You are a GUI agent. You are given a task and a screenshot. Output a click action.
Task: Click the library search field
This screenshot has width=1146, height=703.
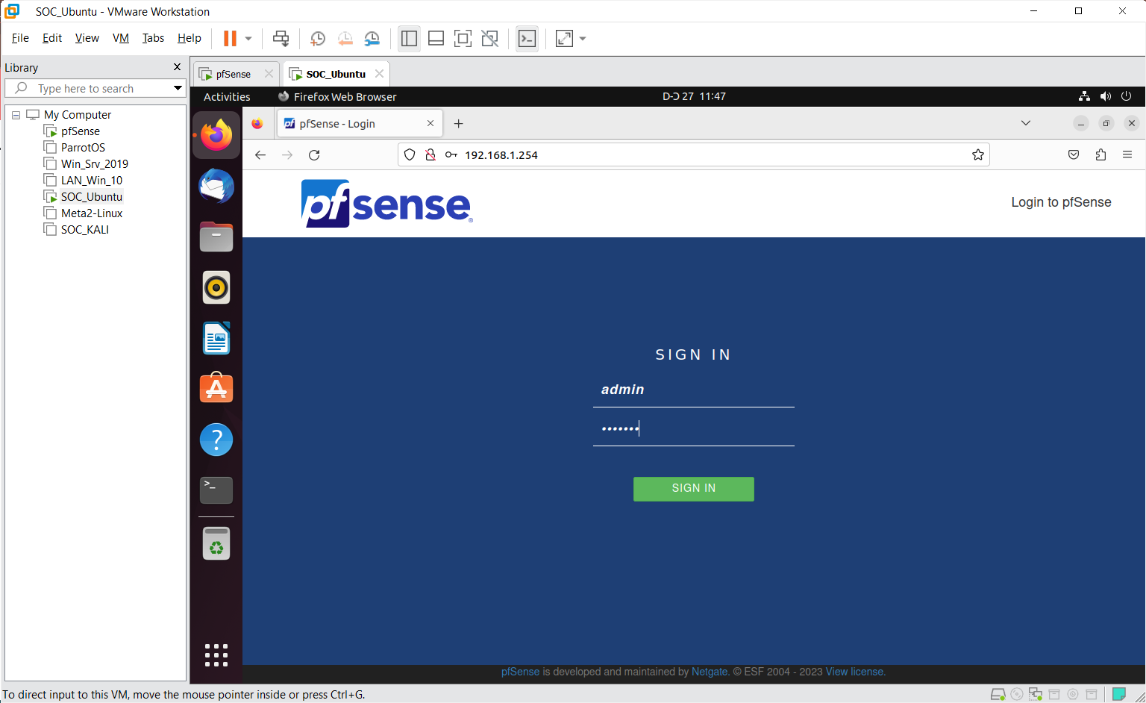95,88
